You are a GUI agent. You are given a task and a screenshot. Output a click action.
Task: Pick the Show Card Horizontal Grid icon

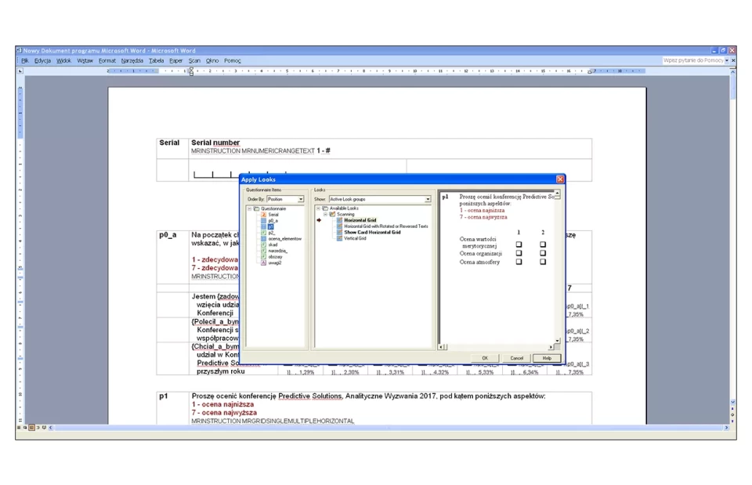(339, 232)
